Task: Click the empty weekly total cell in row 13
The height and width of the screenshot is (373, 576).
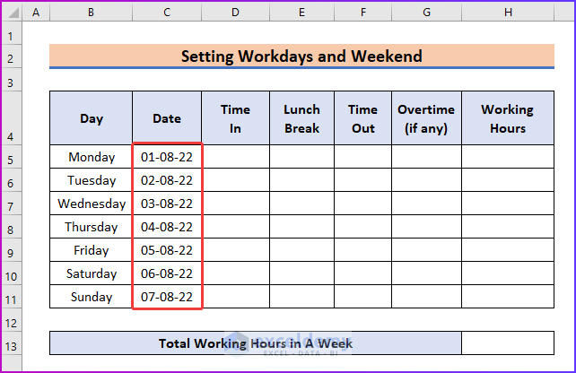Action: 508,343
